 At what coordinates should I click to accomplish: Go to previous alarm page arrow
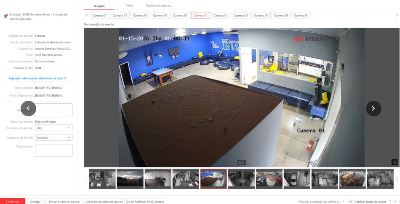click(390, 201)
